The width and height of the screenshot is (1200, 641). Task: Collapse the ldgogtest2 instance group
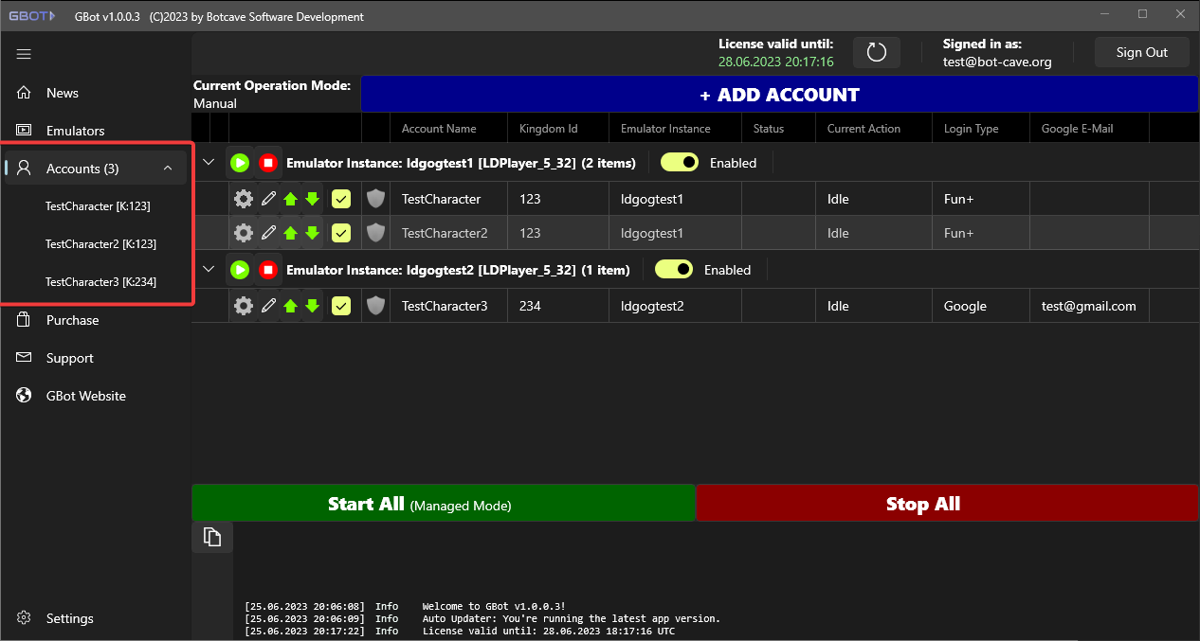(209, 269)
